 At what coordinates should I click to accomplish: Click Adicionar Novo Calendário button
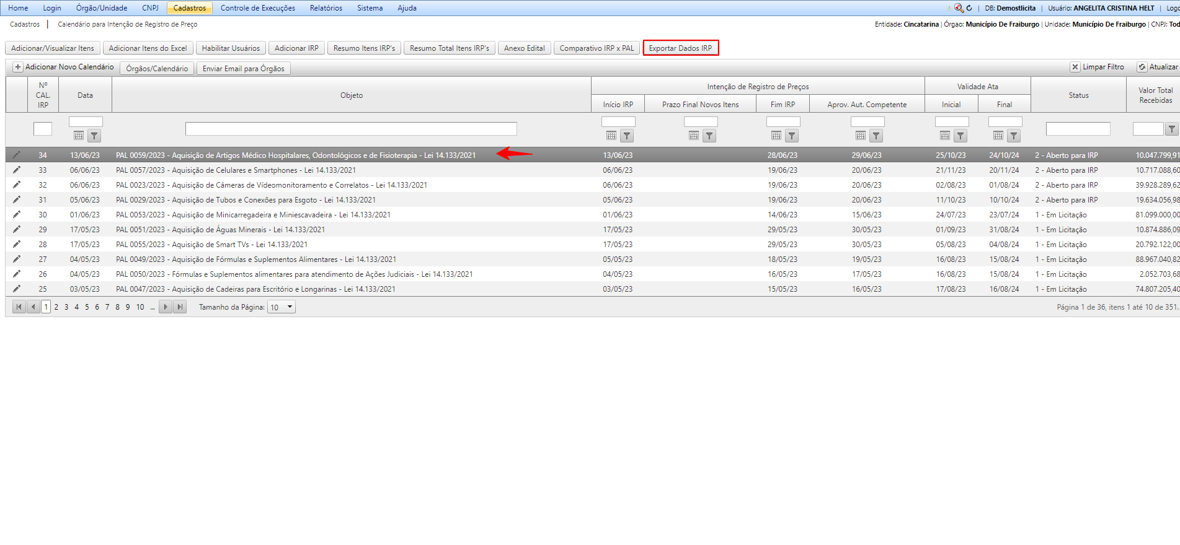63,67
